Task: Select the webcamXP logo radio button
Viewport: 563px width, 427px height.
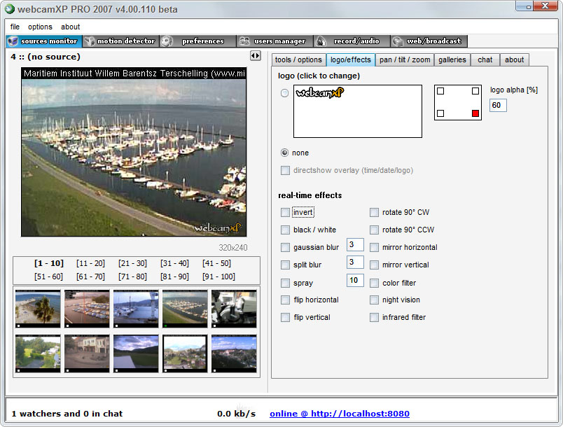Action: click(x=284, y=93)
